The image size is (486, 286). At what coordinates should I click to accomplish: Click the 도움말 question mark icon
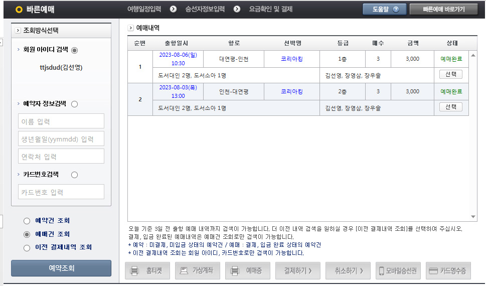(x=396, y=9)
